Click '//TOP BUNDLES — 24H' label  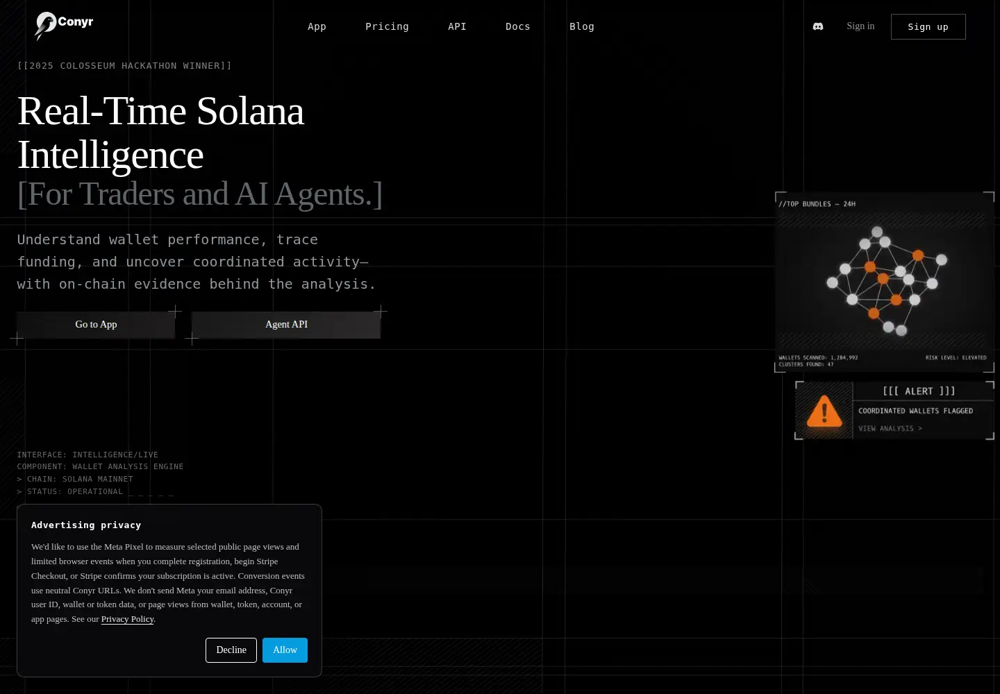[817, 204]
